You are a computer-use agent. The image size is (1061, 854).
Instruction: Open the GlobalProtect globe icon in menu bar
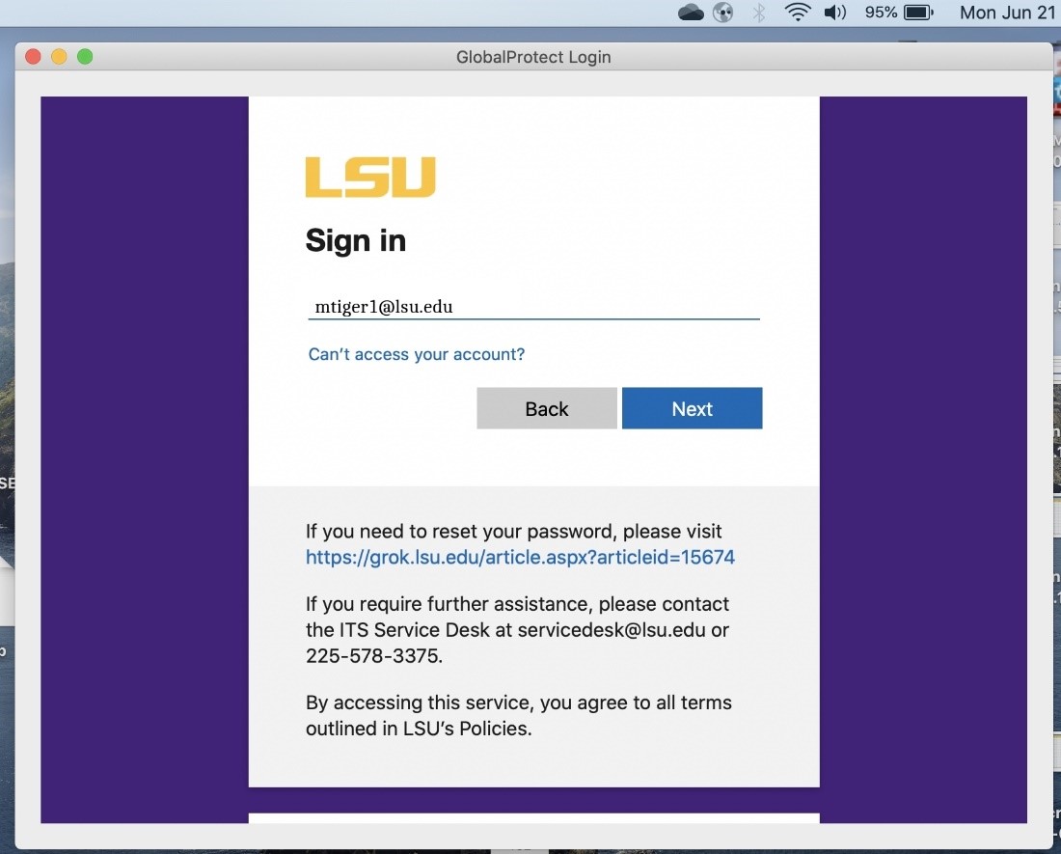coord(723,13)
